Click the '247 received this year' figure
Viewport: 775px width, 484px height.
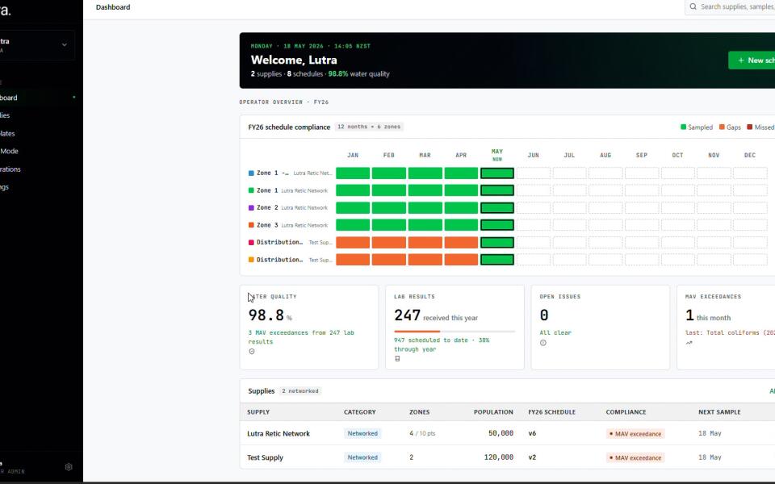pyautogui.click(x=436, y=315)
